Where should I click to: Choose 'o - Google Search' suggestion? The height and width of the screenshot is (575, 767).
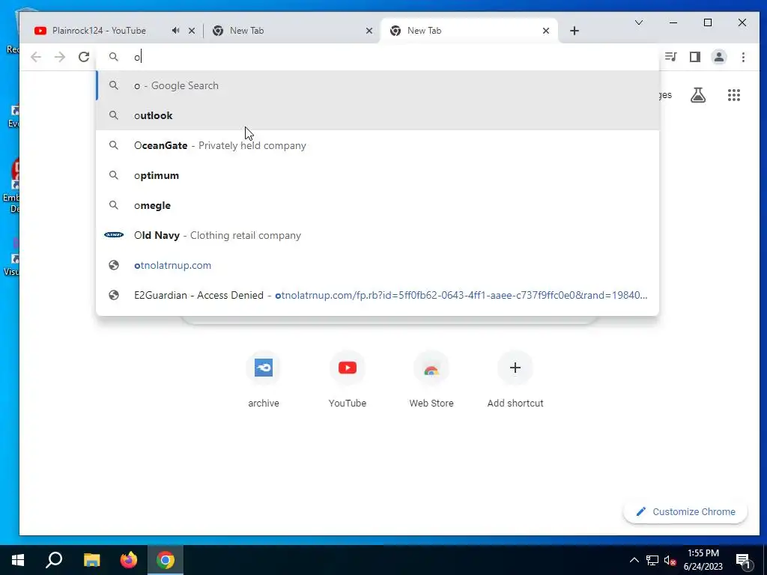tap(378, 85)
